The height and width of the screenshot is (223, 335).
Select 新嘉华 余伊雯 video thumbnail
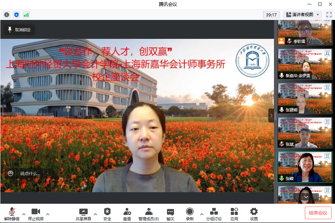coord(305,64)
